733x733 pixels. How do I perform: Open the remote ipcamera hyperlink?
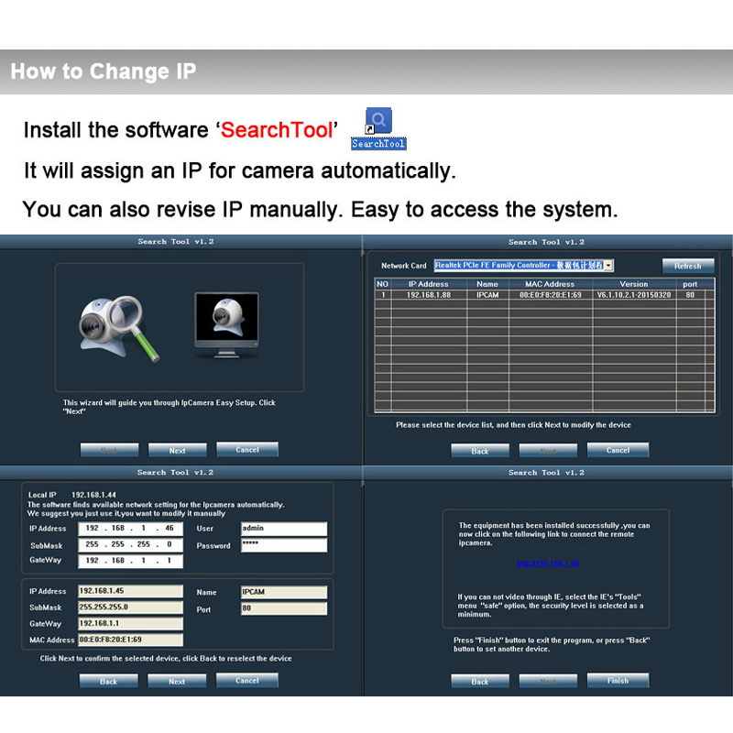546,563
